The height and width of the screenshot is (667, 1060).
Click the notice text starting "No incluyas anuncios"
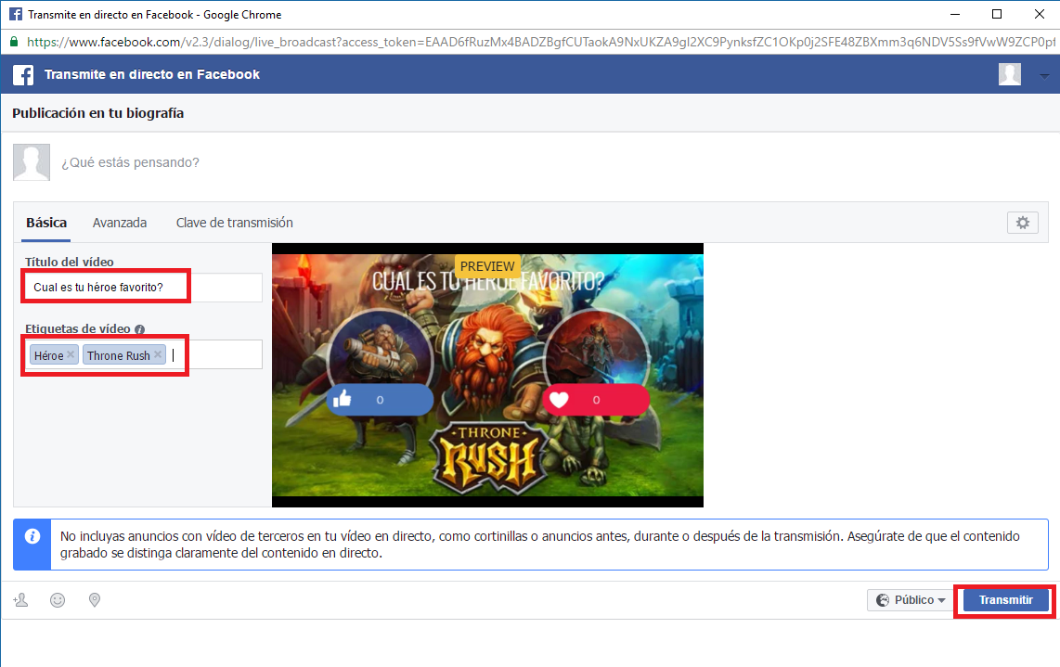(x=539, y=545)
